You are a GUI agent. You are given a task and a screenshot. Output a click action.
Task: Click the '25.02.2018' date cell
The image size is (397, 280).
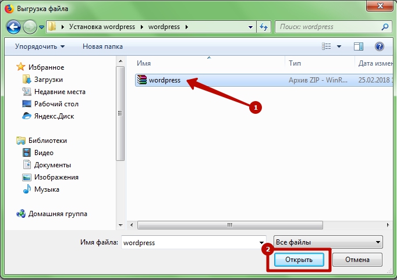(x=374, y=80)
